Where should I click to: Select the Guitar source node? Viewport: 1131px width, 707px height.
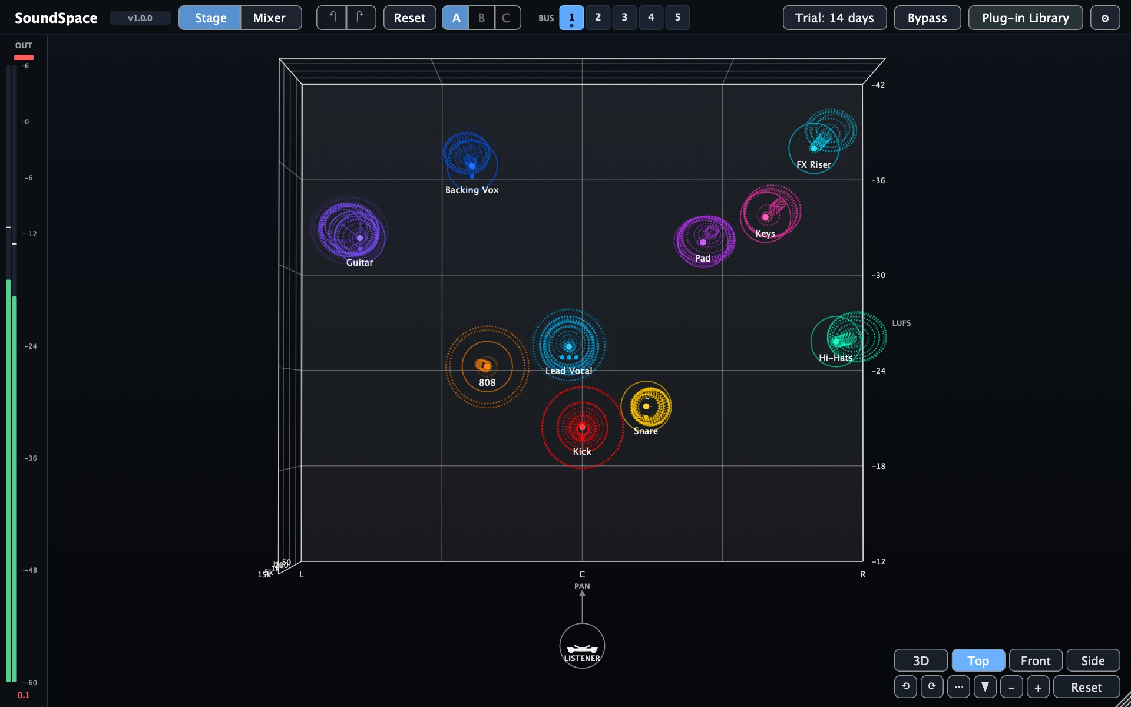pyautogui.click(x=360, y=238)
